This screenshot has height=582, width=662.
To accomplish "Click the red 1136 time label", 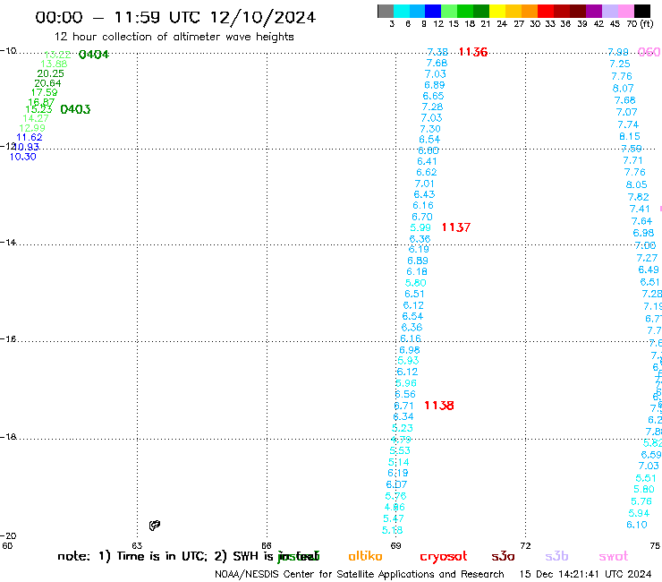I will 473,52.
